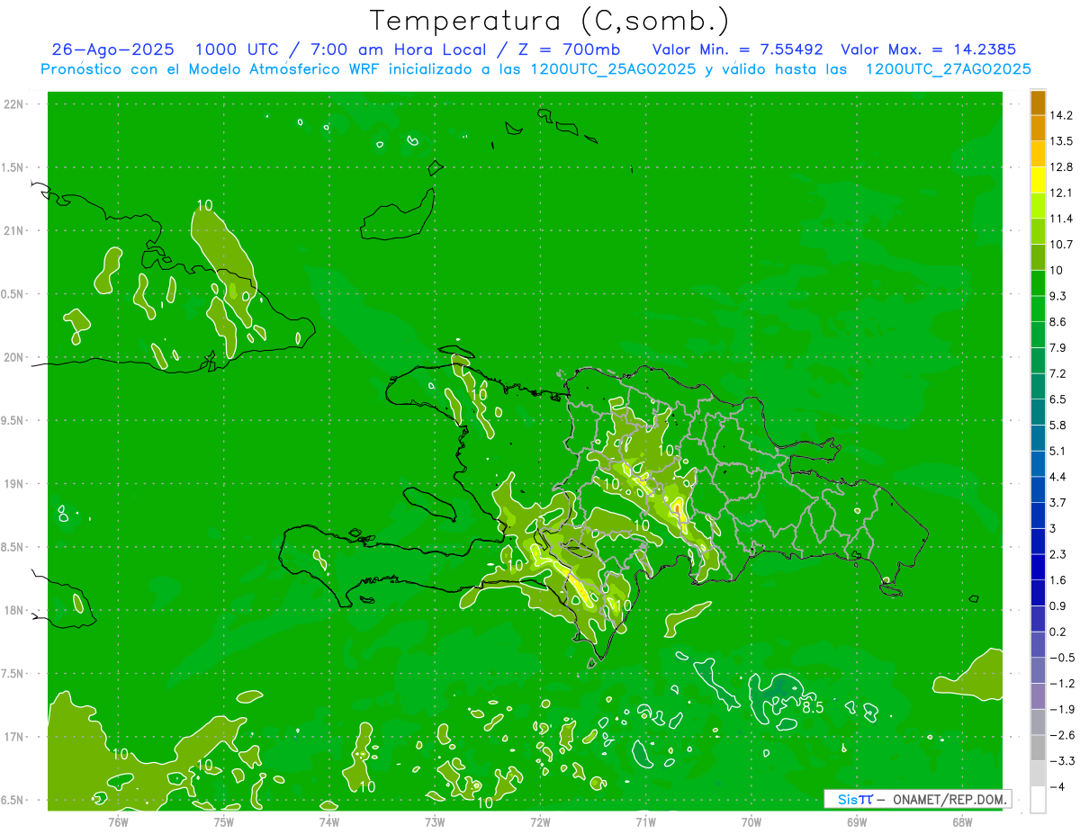Select the yellow legend swatch between 12.1 and 12.8

[1038, 180]
